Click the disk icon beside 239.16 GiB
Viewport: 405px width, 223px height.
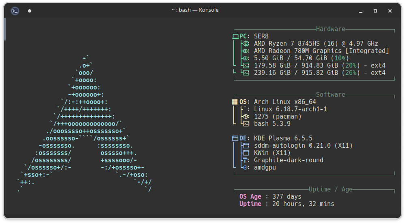click(x=246, y=73)
